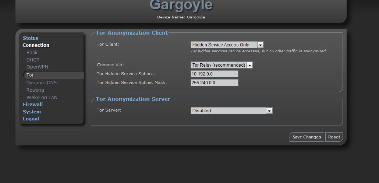Edit the Tor Hidden Service Subnet Mask field

(x=215, y=83)
